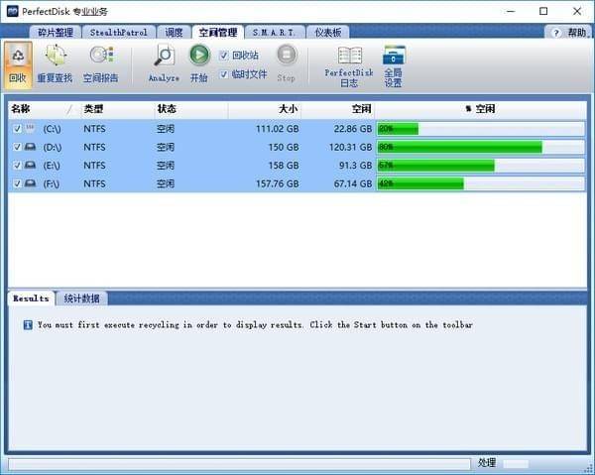Uncheck the F:\ drive checkbox

click(17, 183)
